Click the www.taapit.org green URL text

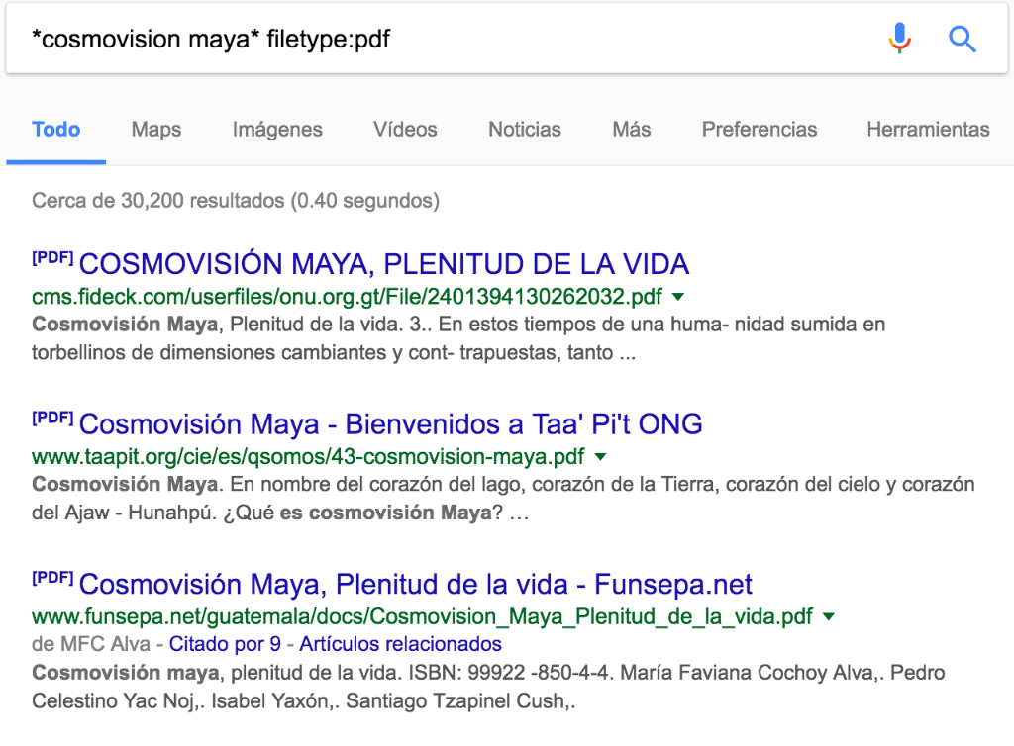pos(308,457)
